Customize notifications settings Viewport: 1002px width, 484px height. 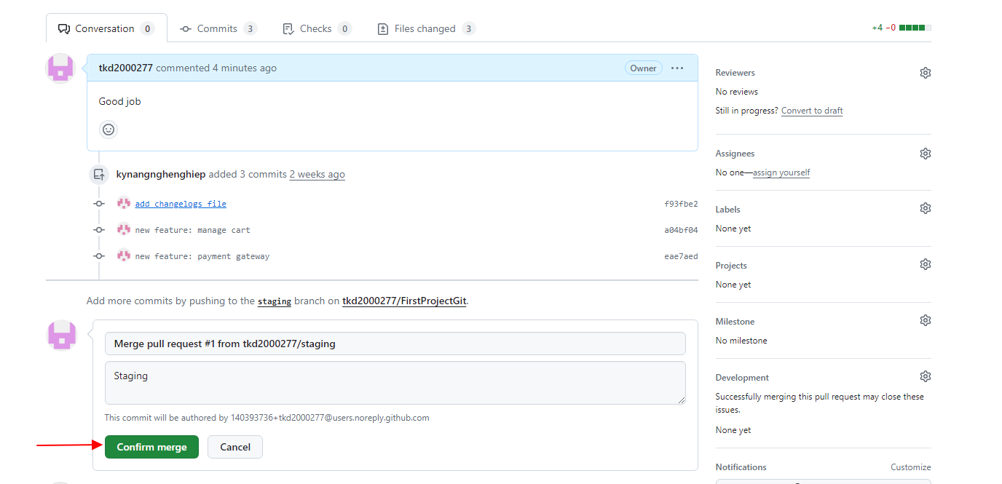pos(910,467)
